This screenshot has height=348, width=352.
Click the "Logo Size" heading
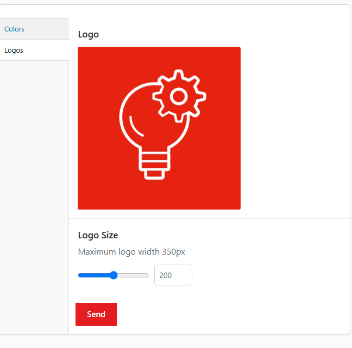point(98,235)
